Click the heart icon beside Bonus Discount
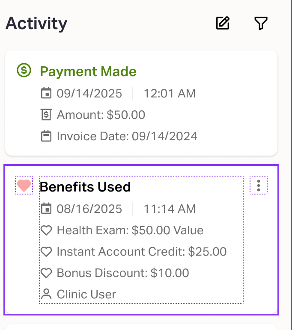Image resolution: width=292 pixels, height=330 pixels. tap(46, 273)
